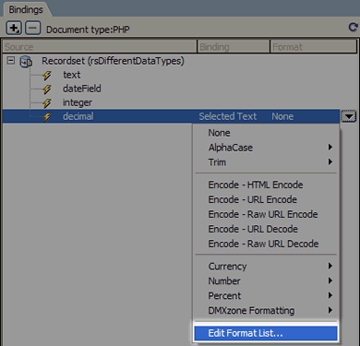The height and width of the screenshot is (346, 360).
Task: Refresh the Bindings panel with the circular arrow
Action: coord(353,28)
